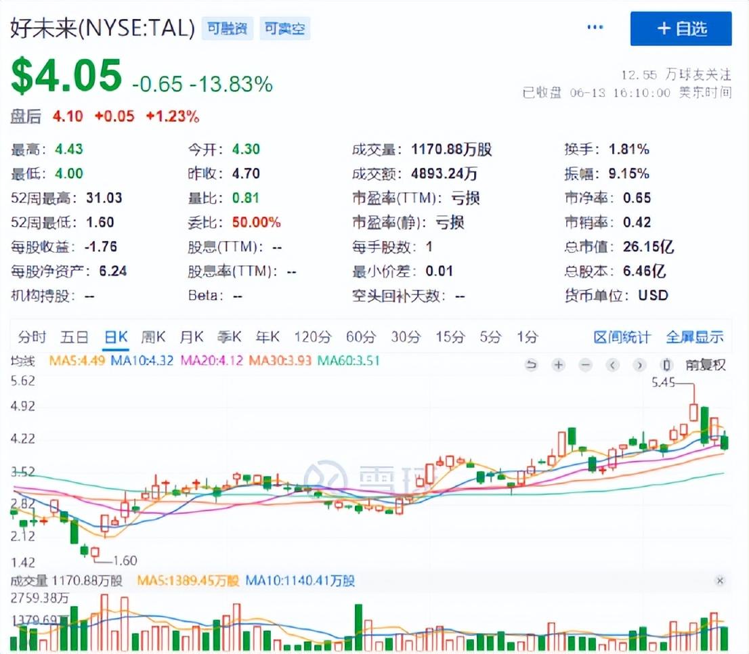749x654 pixels.
Task: Click the 可卖空 tag
Action: tap(284, 29)
